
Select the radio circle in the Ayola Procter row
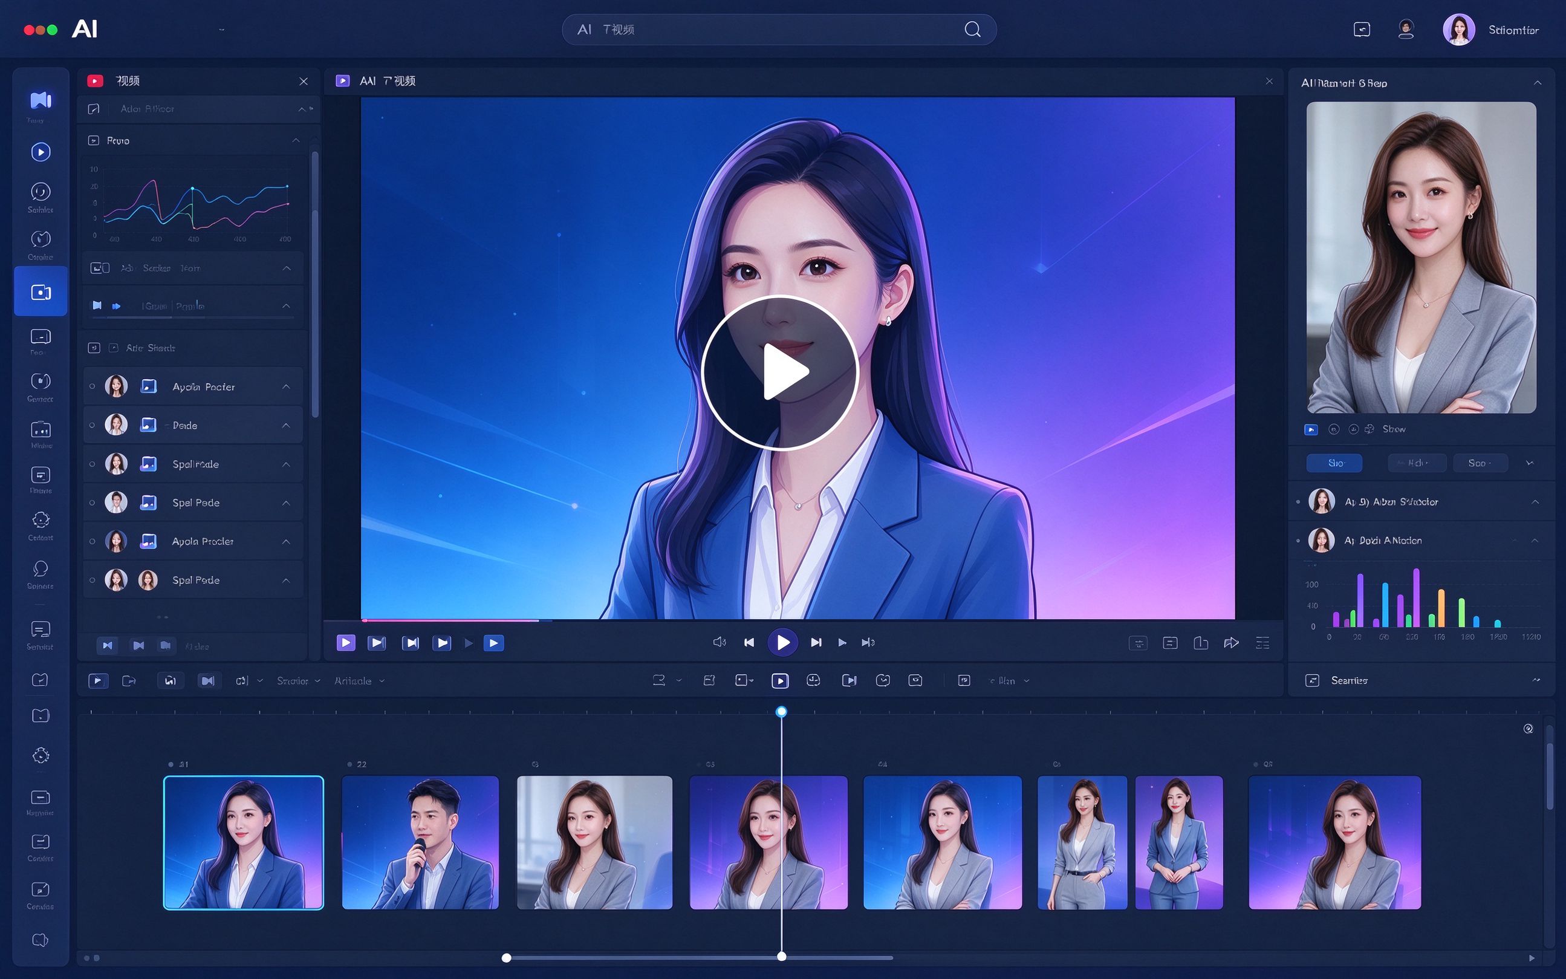tap(92, 541)
